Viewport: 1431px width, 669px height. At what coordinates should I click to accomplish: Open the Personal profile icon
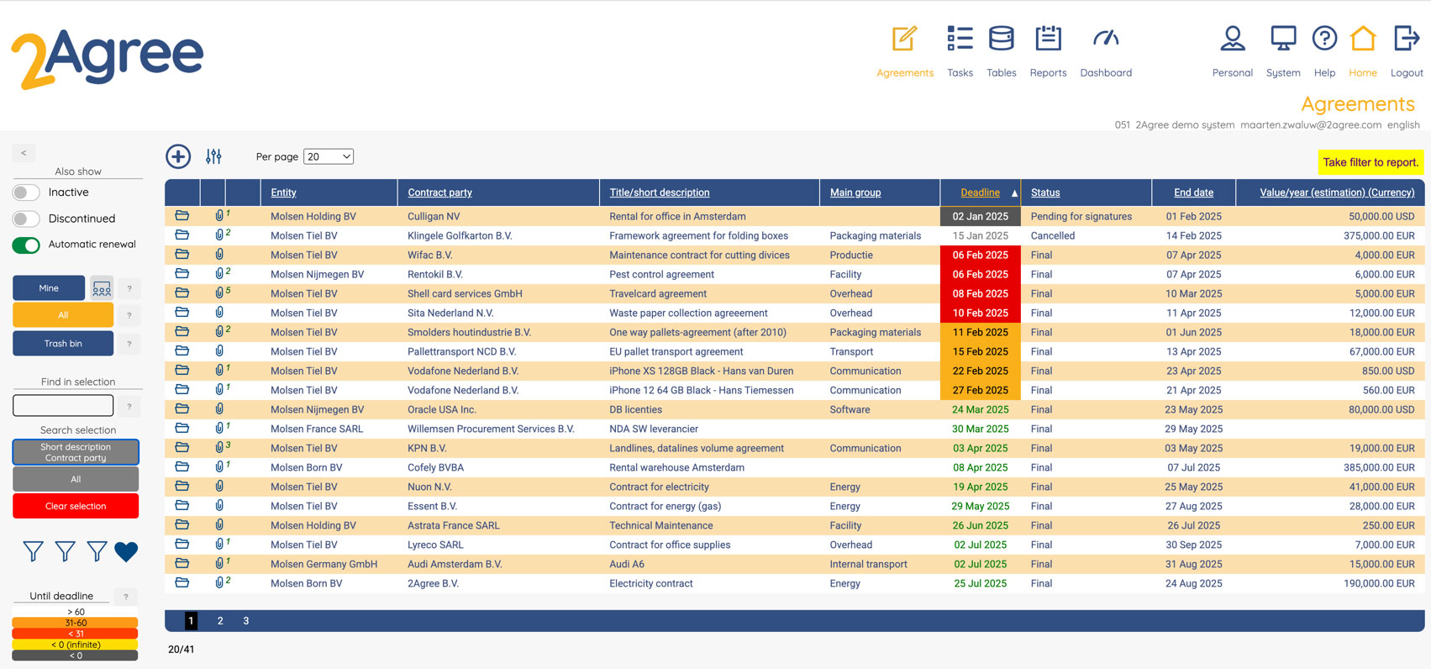pos(1233,39)
